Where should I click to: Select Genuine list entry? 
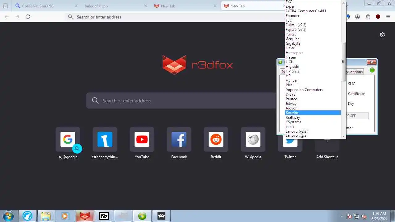[x=313, y=39]
